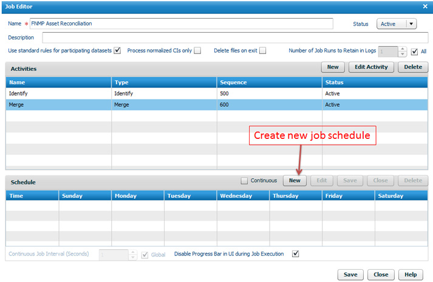433x282 pixels.
Task: Check Delete files on exit
Action: (x=263, y=51)
